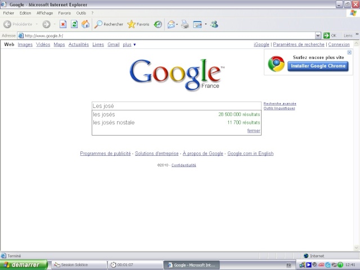360x270 pixels.
Task: Open À propos de Google link
Action: coord(202,154)
